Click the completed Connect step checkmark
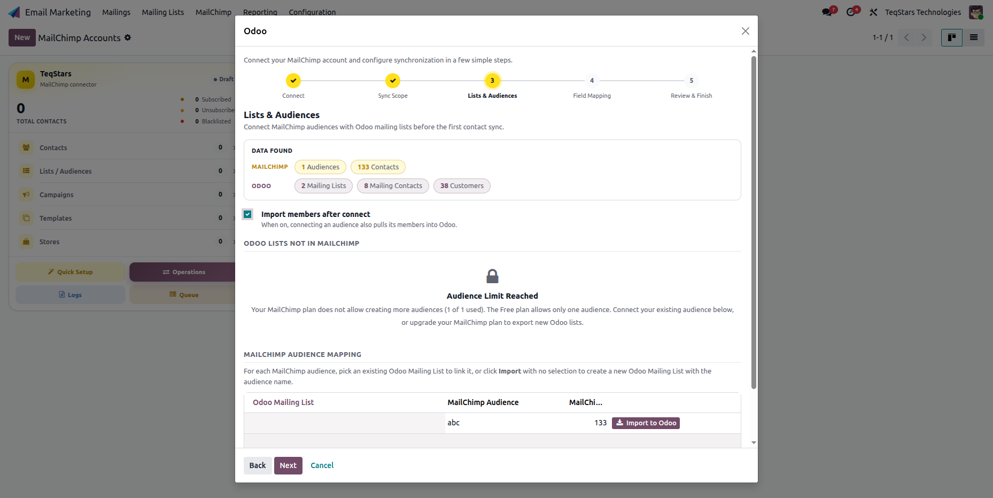The height and width of the screenshot is (498, 993). 293,81
